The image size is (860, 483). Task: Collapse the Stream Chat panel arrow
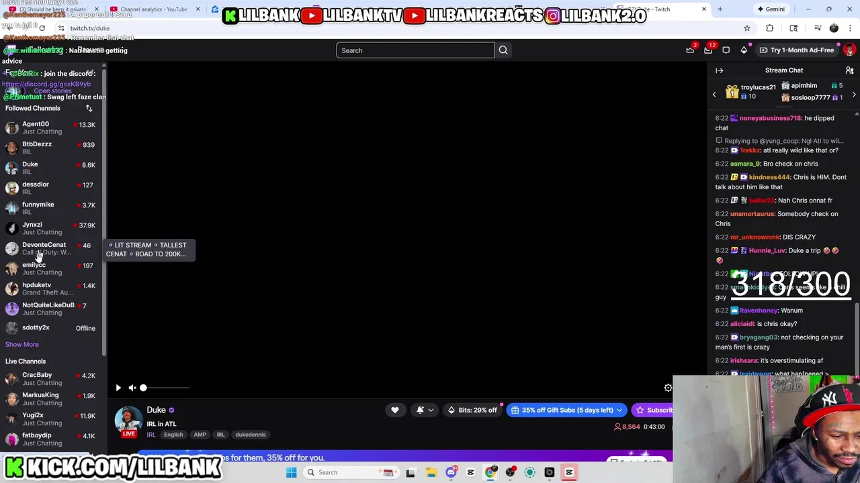pos(720,70)
